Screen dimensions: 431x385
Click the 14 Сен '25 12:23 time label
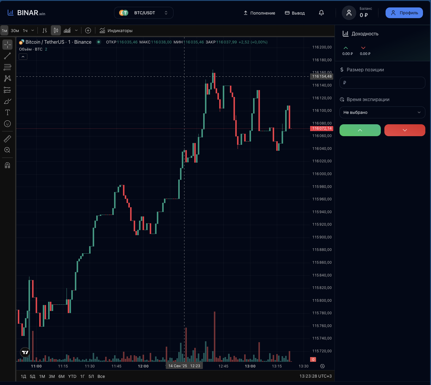coord(184,366)
